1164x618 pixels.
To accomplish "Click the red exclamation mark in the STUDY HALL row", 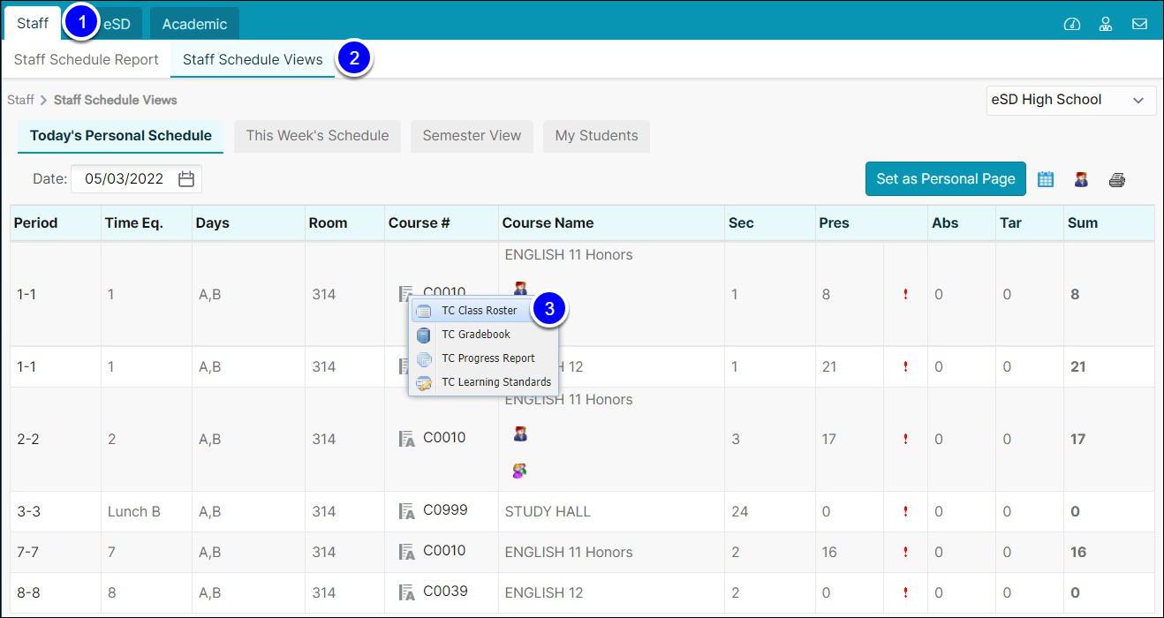I will [905, 511].
